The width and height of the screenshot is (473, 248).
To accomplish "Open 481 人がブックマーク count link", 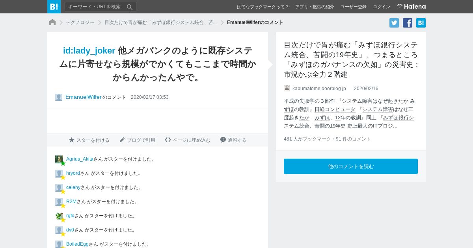I will click(x=308, y=139).
